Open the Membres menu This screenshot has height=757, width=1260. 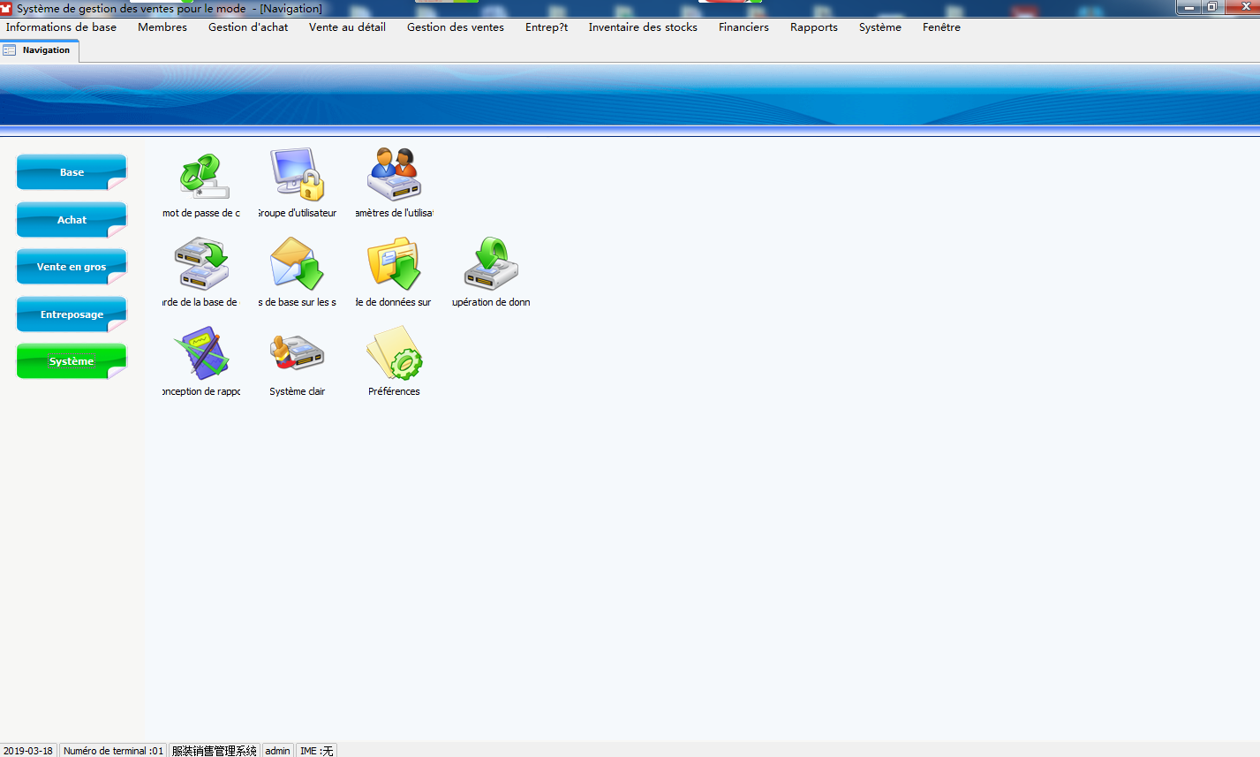(162, 27)
